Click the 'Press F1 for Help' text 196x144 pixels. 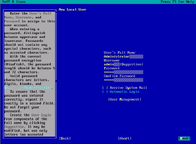[177, 2]
